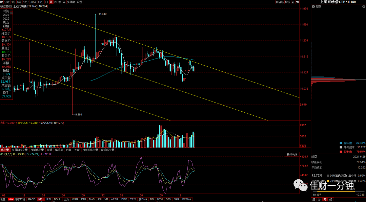Remove stock via 删自选 button
This screenshot has width=366, height=202.
point(280,2)
